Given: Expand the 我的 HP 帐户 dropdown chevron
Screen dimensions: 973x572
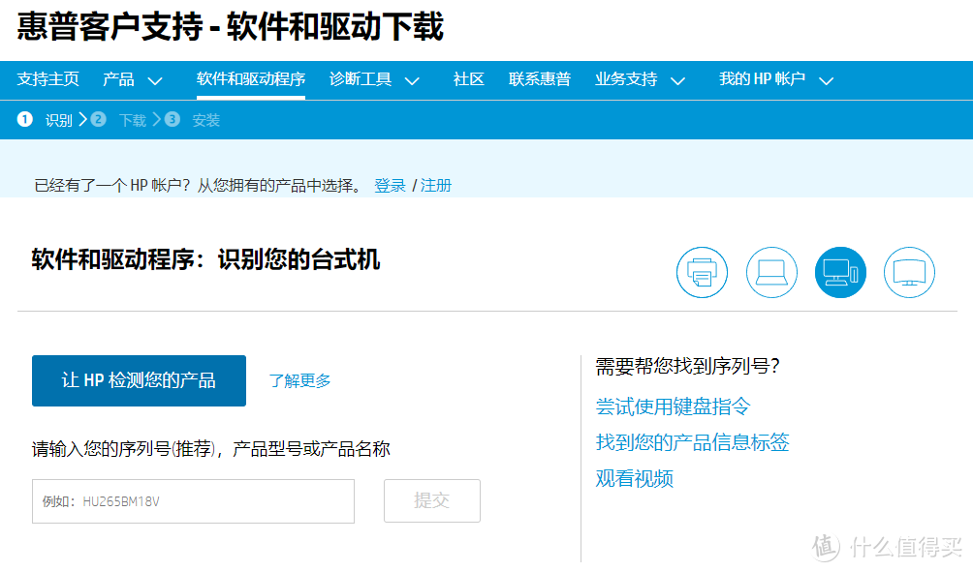Looking at the screenshot, I should tap(826, 80).
